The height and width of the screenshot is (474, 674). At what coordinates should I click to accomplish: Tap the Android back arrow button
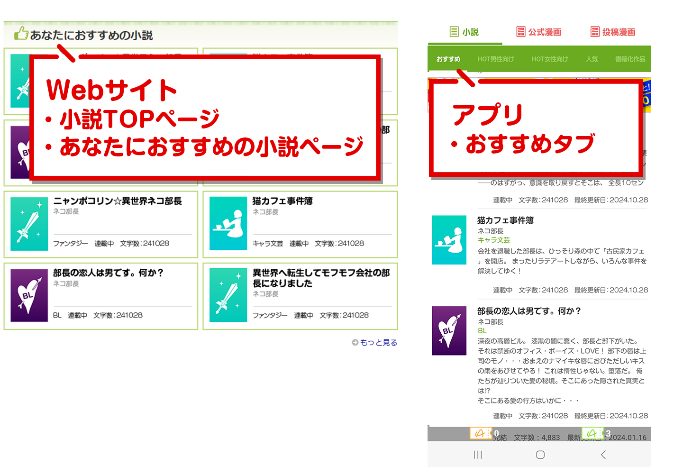tap(603, 455)
